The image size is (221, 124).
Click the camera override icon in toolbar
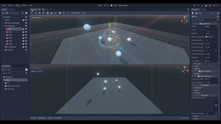pos(68,13)
